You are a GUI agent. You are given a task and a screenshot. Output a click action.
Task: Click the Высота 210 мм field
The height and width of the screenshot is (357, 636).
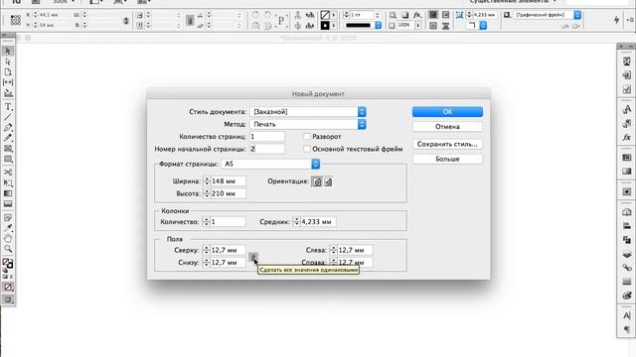[x=228, y=193]
